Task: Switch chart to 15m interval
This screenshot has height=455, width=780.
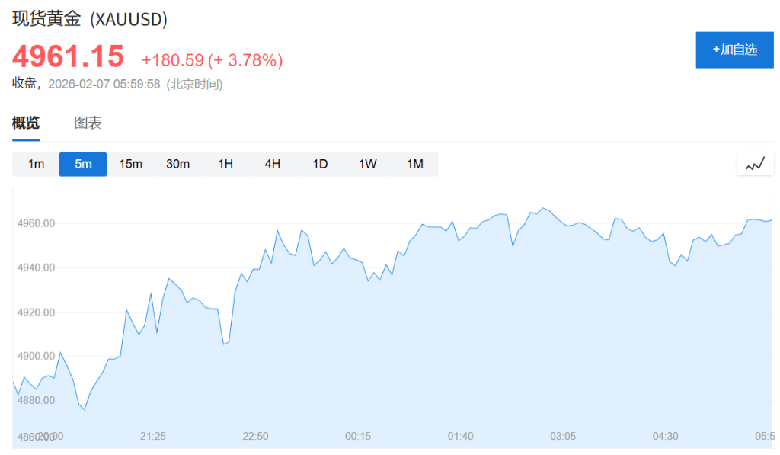Action: (x=130, y=164)
